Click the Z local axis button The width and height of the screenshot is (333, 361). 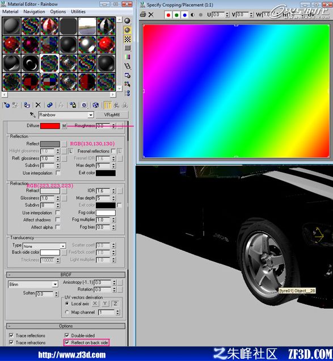[x=115, y=304]
